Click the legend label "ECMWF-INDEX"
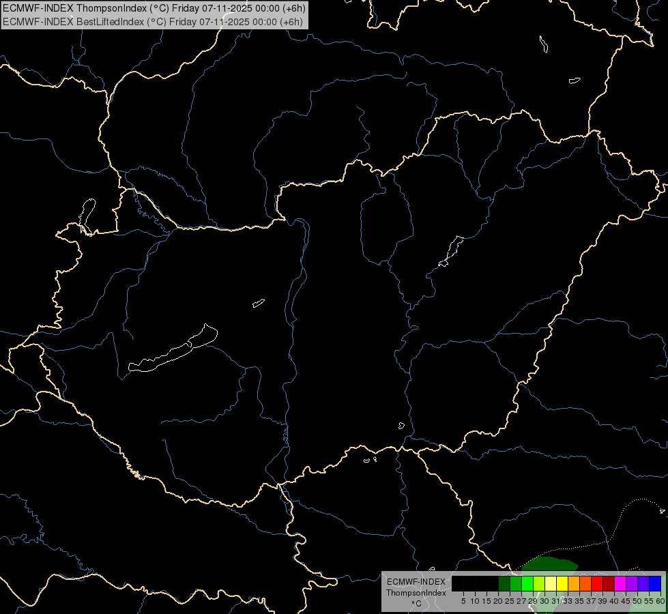Screen dimensions: 668x614 click(x=416, y=582)
